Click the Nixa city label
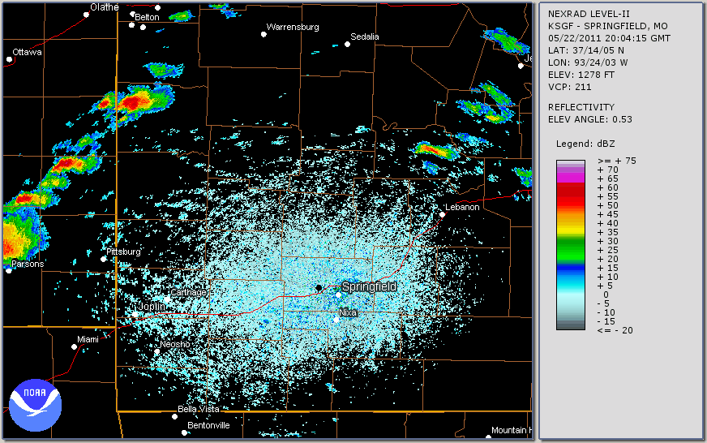The image size is (707, 443). (x=348, y=312)
